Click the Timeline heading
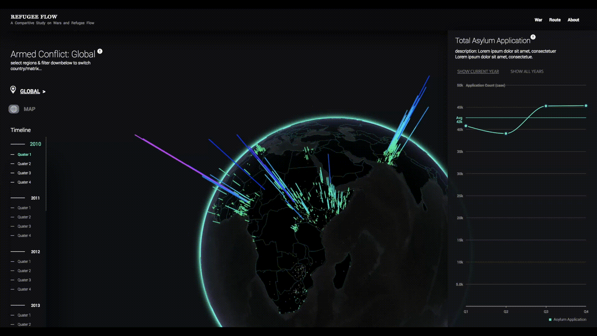Viewport: 597px width, 336px height. 21,130
